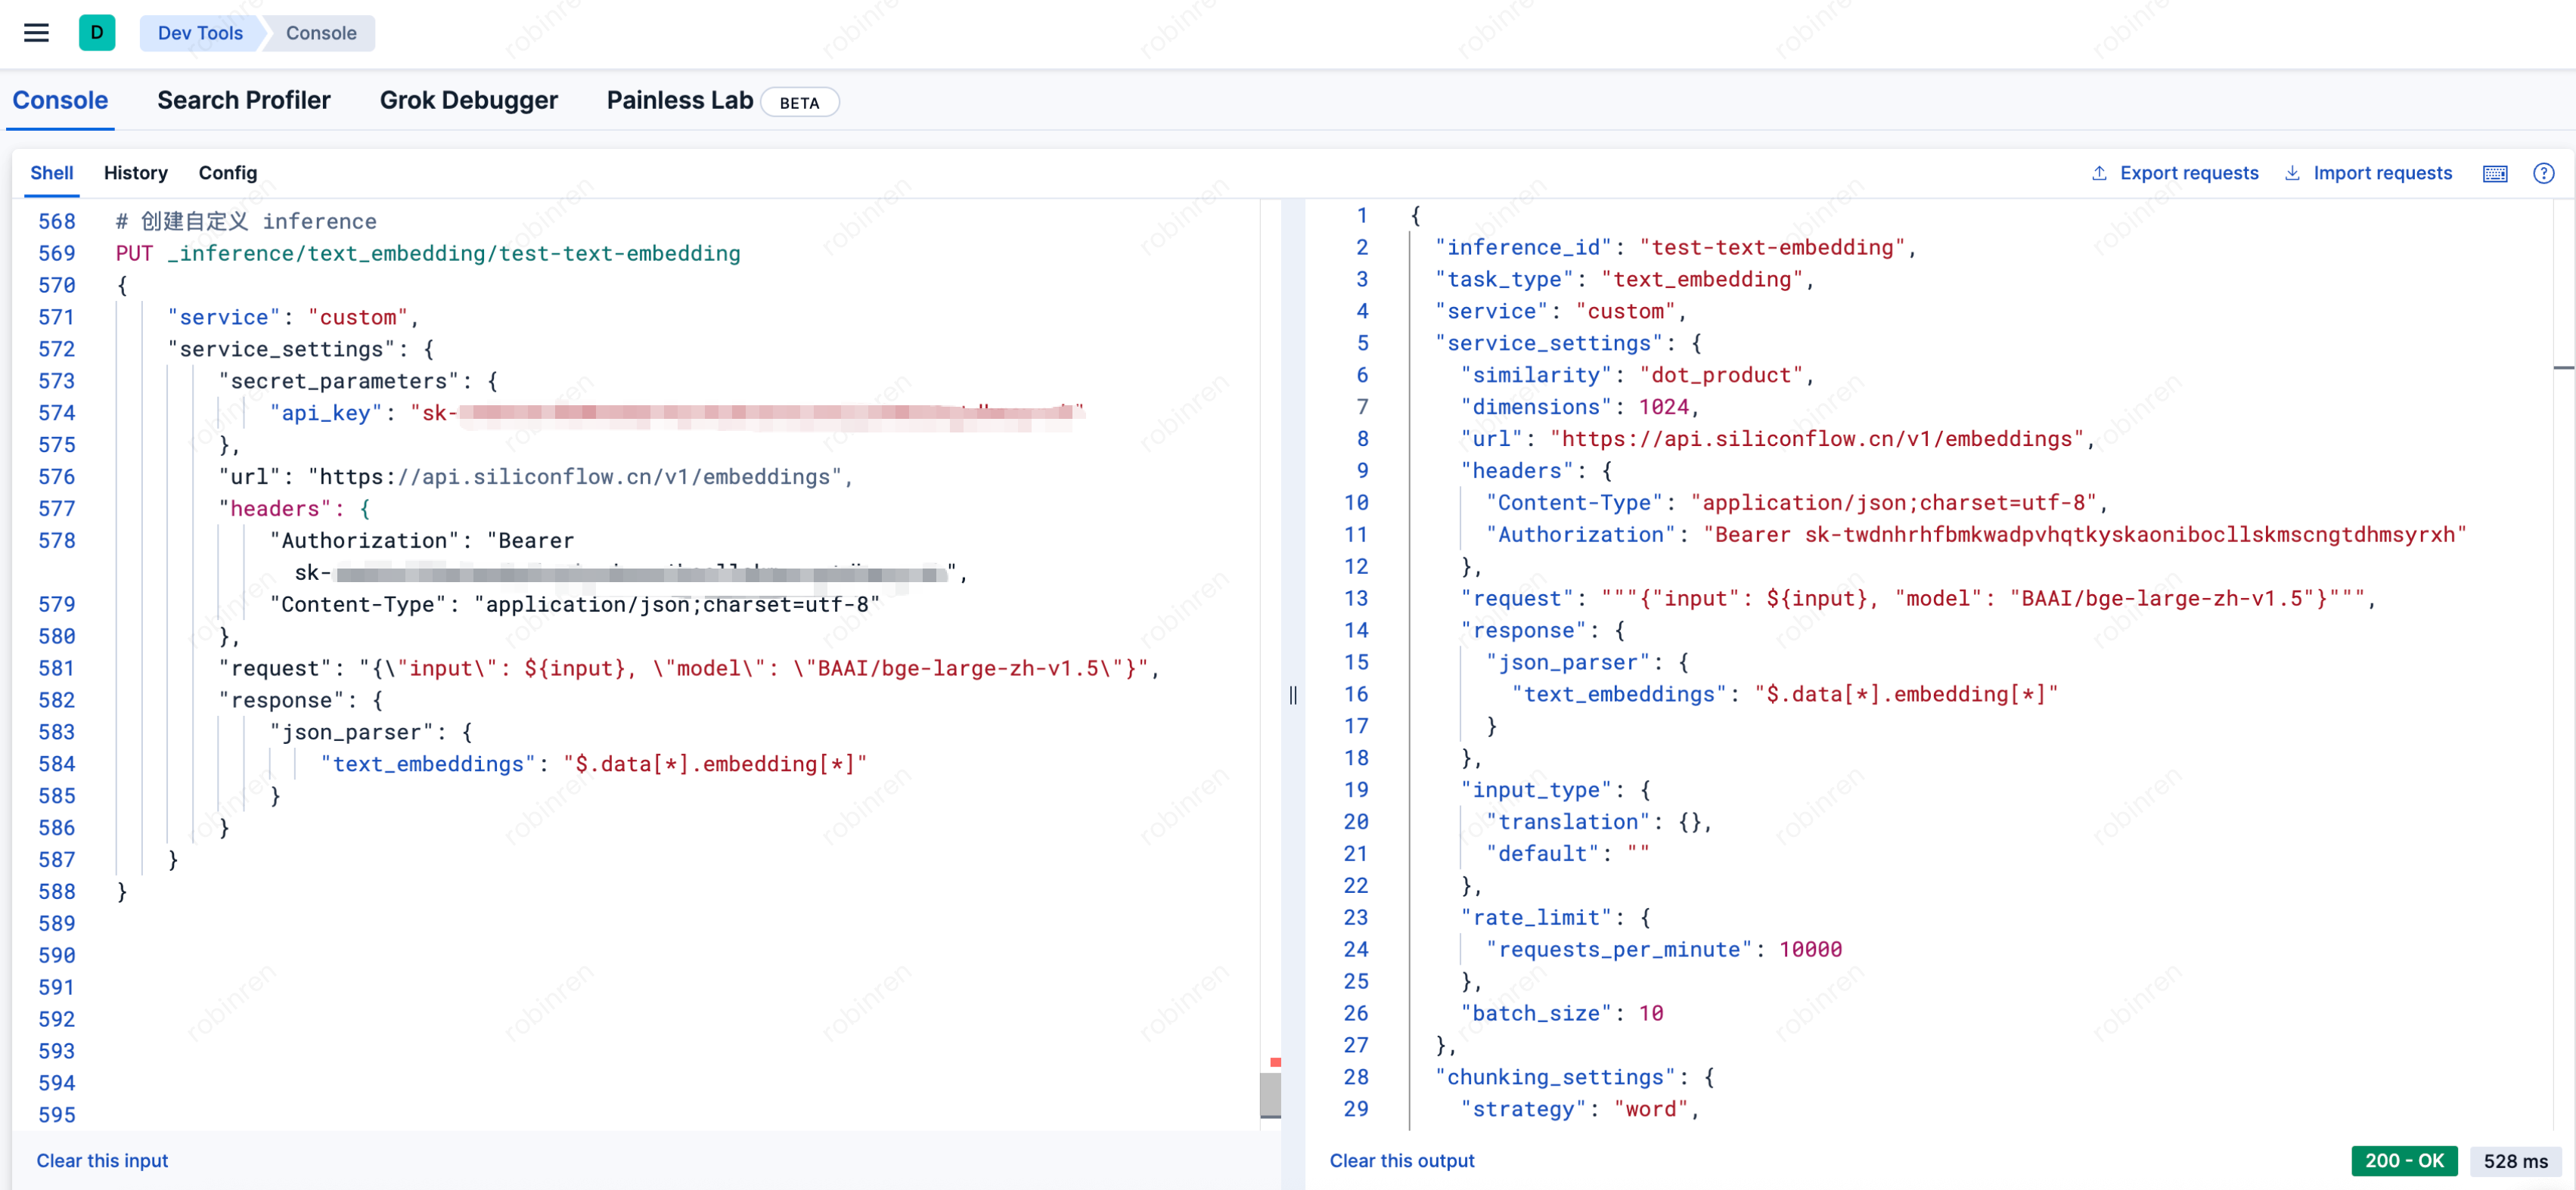The height and width of the screenshot is (1190, 2576).
Task: Open the hamburger navigation menu
Action: coord(36,33)
